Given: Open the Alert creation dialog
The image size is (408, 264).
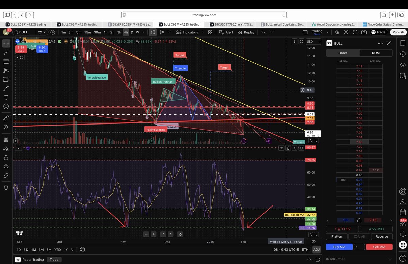Looking at the screenshot, I should point(226,32).
